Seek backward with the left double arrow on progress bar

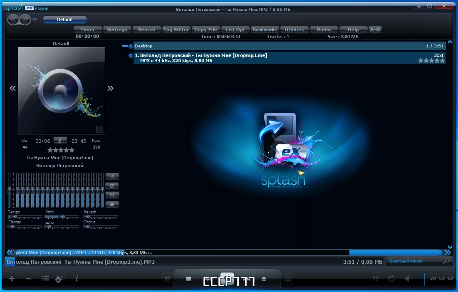(10, 252)
